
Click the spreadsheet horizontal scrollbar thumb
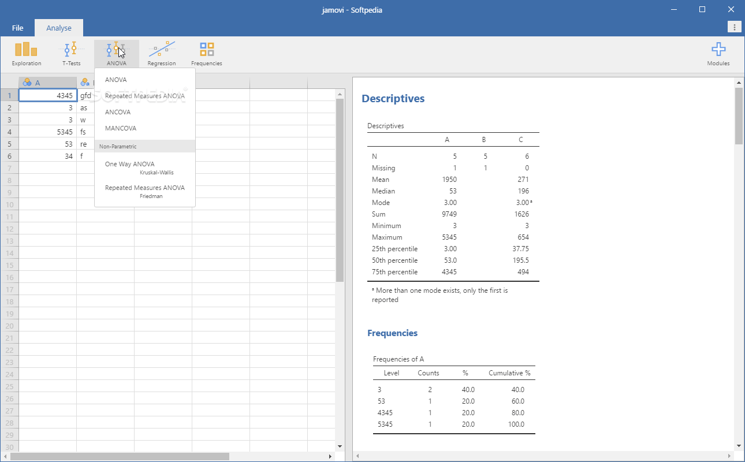point(120,456)
